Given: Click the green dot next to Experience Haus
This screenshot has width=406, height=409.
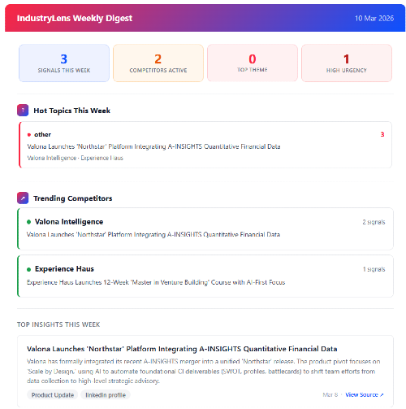Looking at the screenshot, I should click(x=28, y=269).
